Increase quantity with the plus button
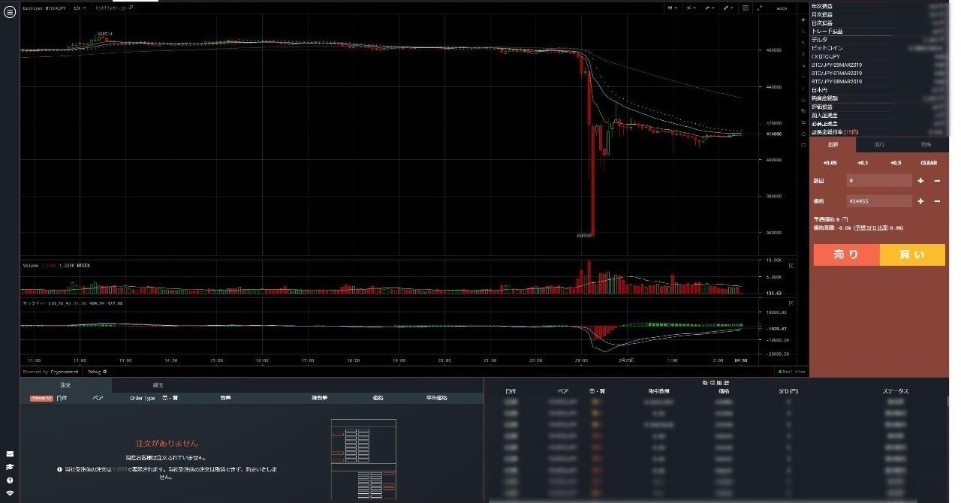961x503 pixels. tap(920, 180)
